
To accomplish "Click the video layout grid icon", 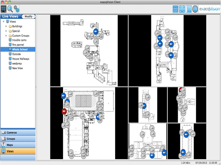I will tap(175, 9).
